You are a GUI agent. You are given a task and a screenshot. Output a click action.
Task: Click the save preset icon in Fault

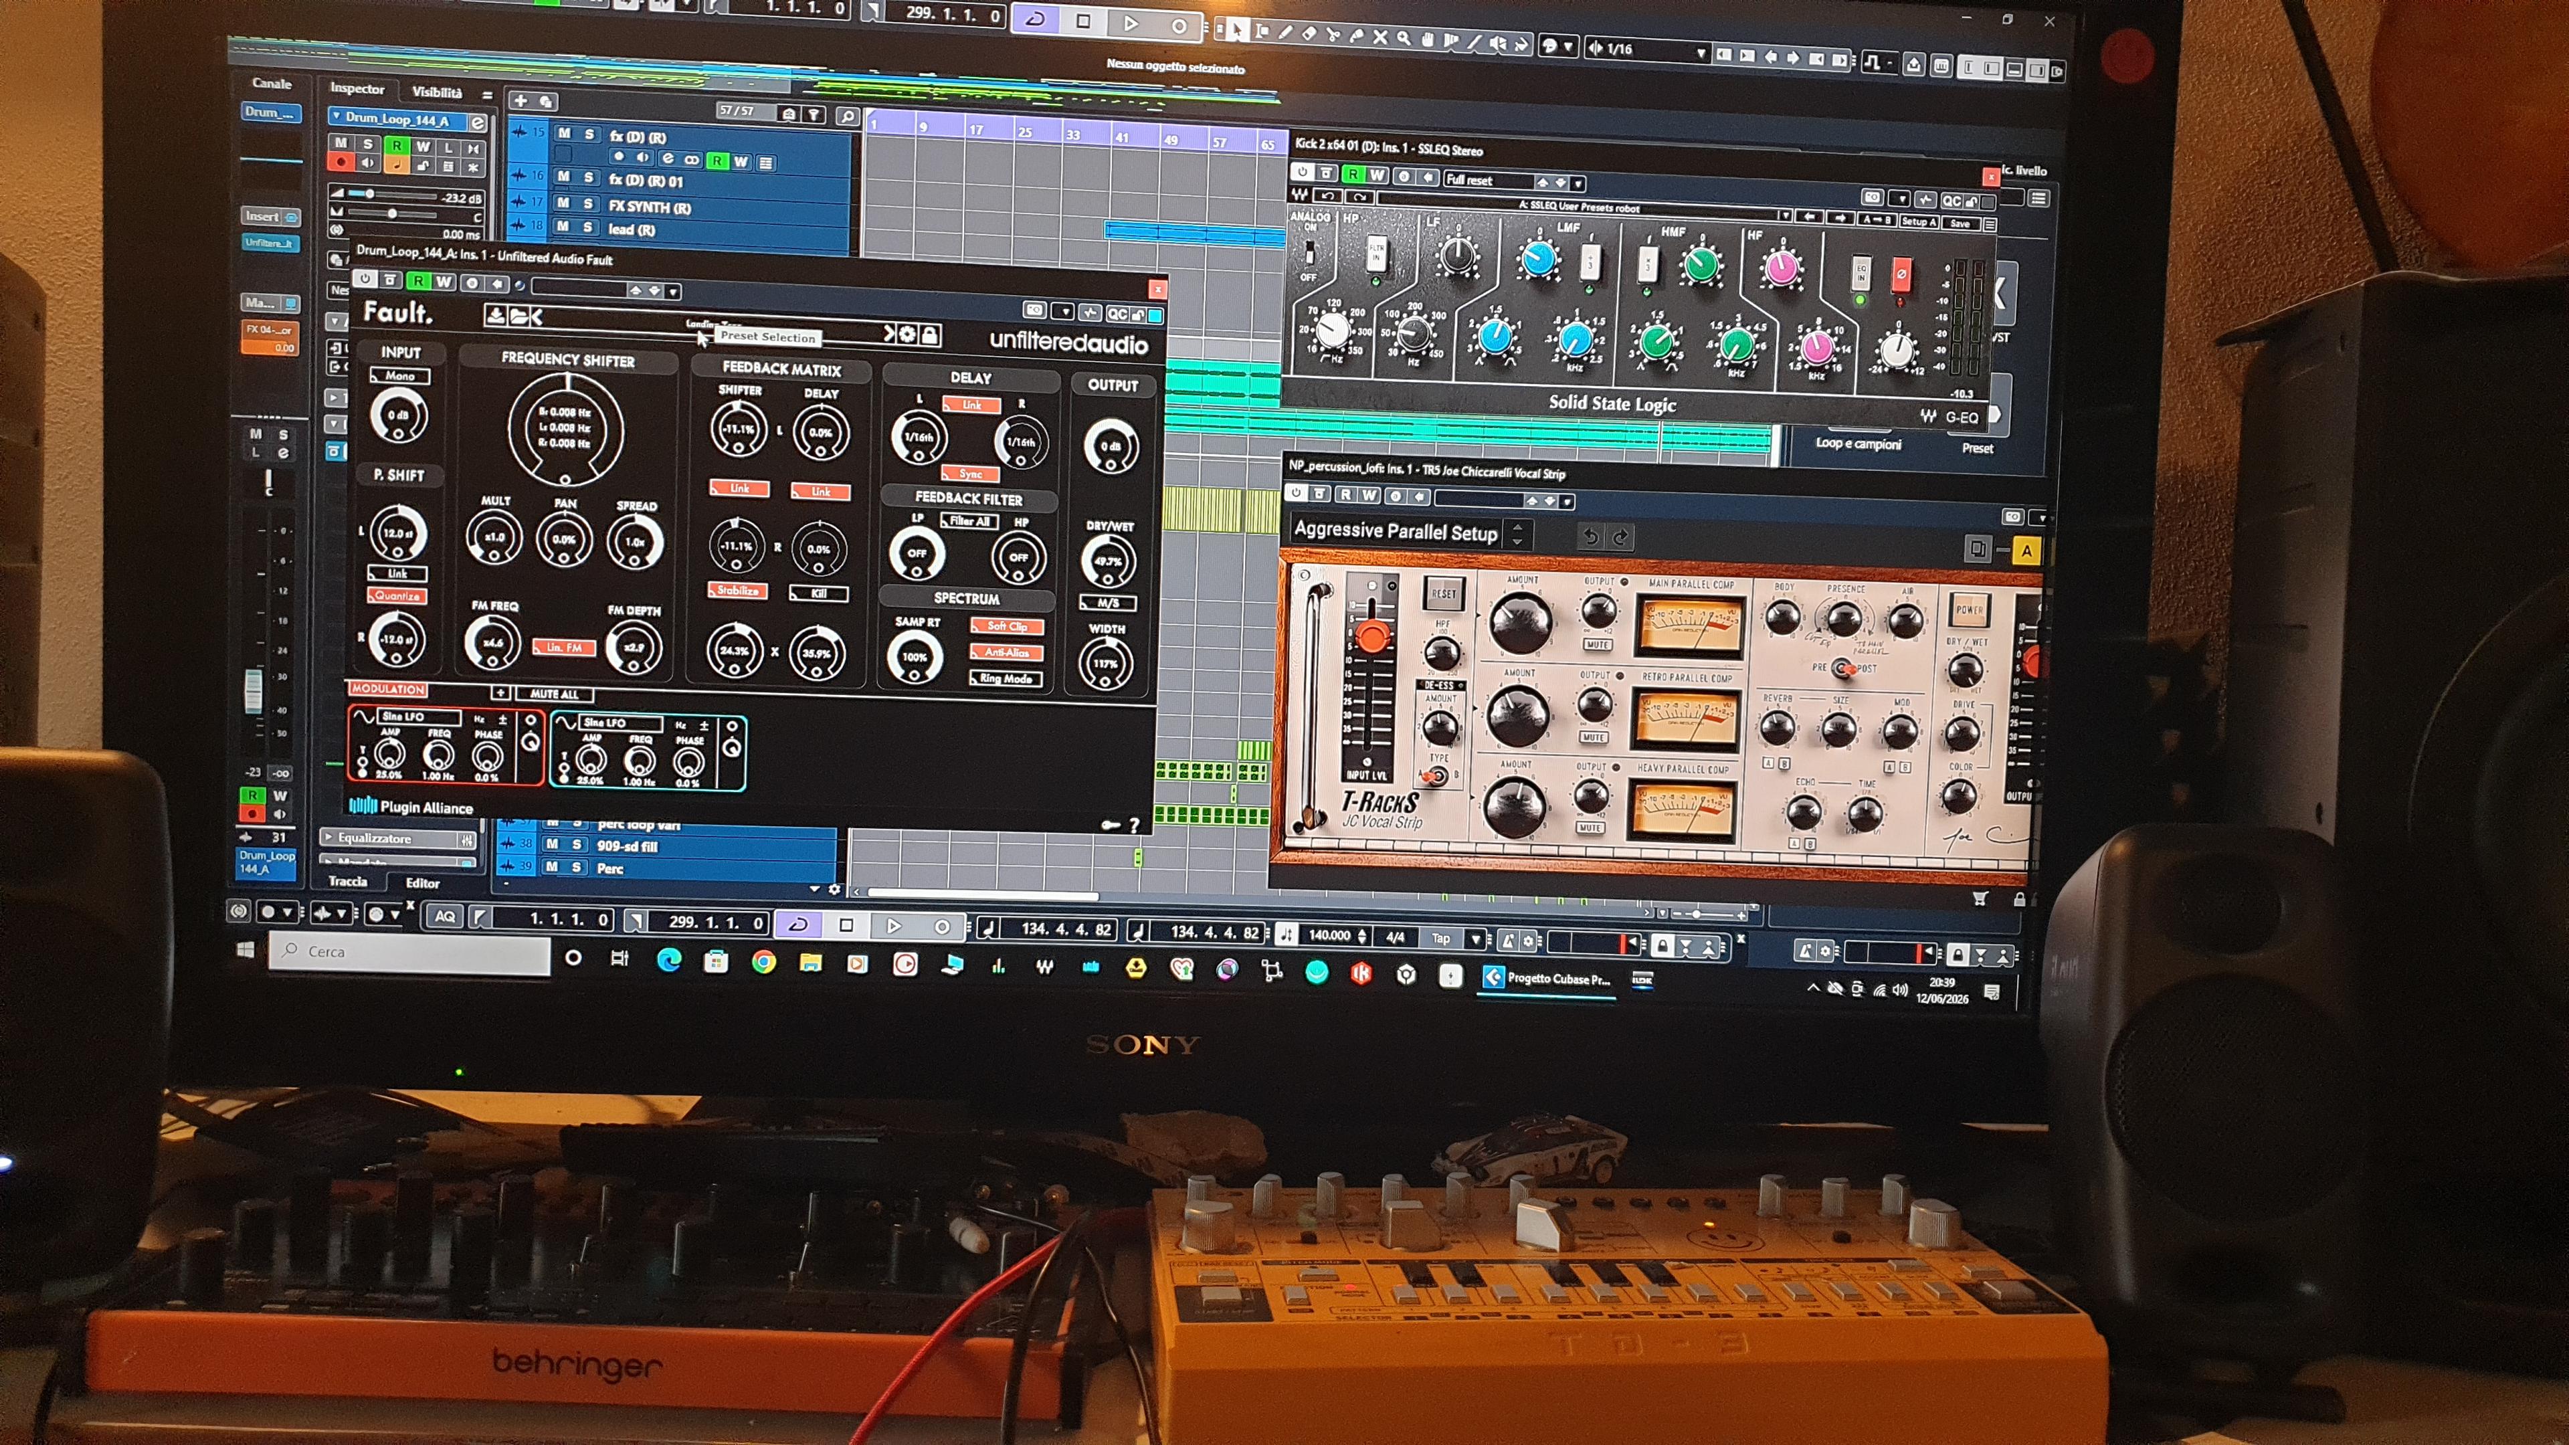click(x=494, y=316)
